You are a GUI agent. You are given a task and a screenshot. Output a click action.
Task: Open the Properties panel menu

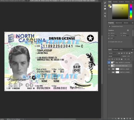[x=132, y=23]
